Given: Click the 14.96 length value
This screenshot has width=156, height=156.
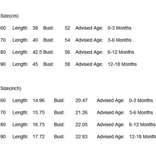Looking at the screenshot, I should tap(39, 100).
